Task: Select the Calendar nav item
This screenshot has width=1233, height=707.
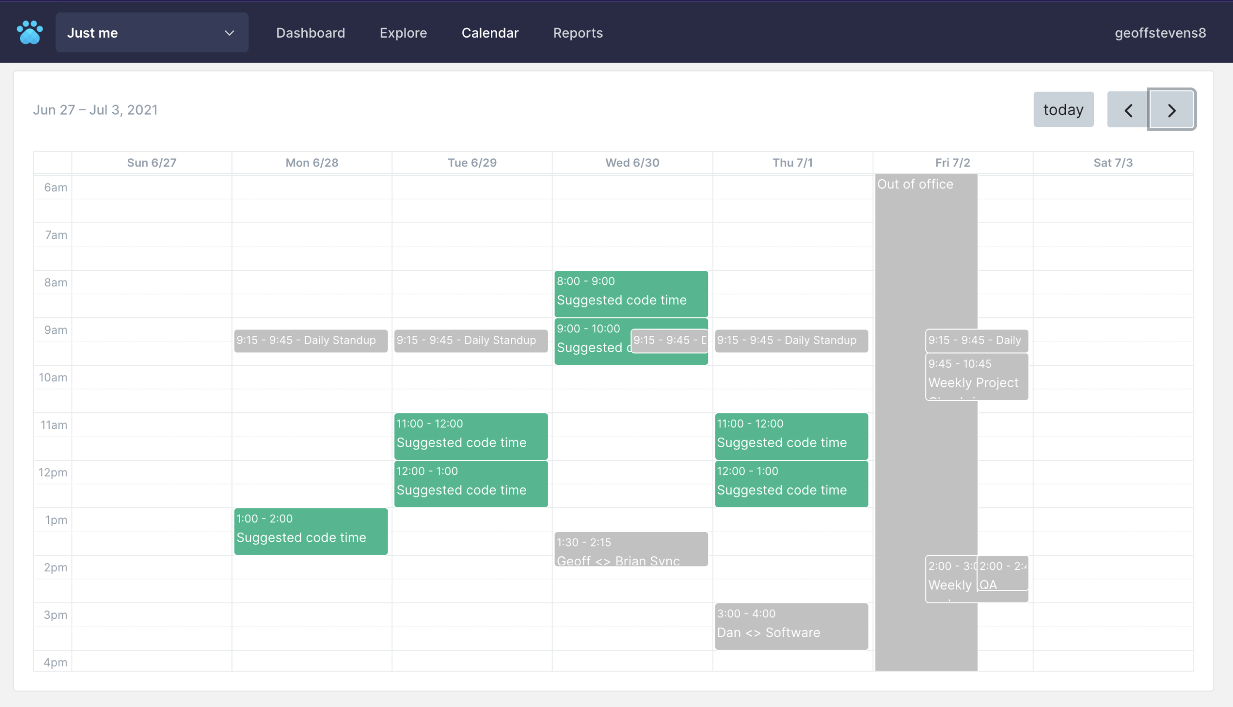Action: click(x=489, y=33)
